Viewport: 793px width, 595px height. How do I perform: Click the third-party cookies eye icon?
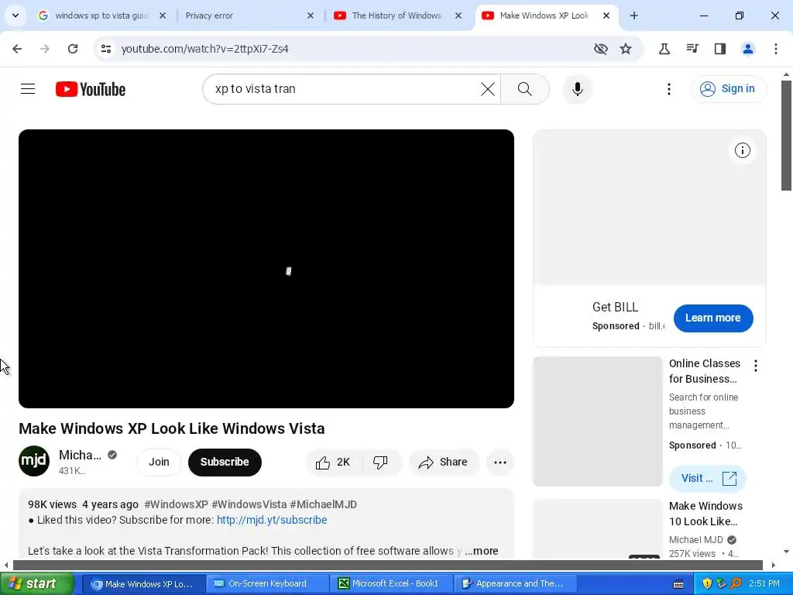600,49
